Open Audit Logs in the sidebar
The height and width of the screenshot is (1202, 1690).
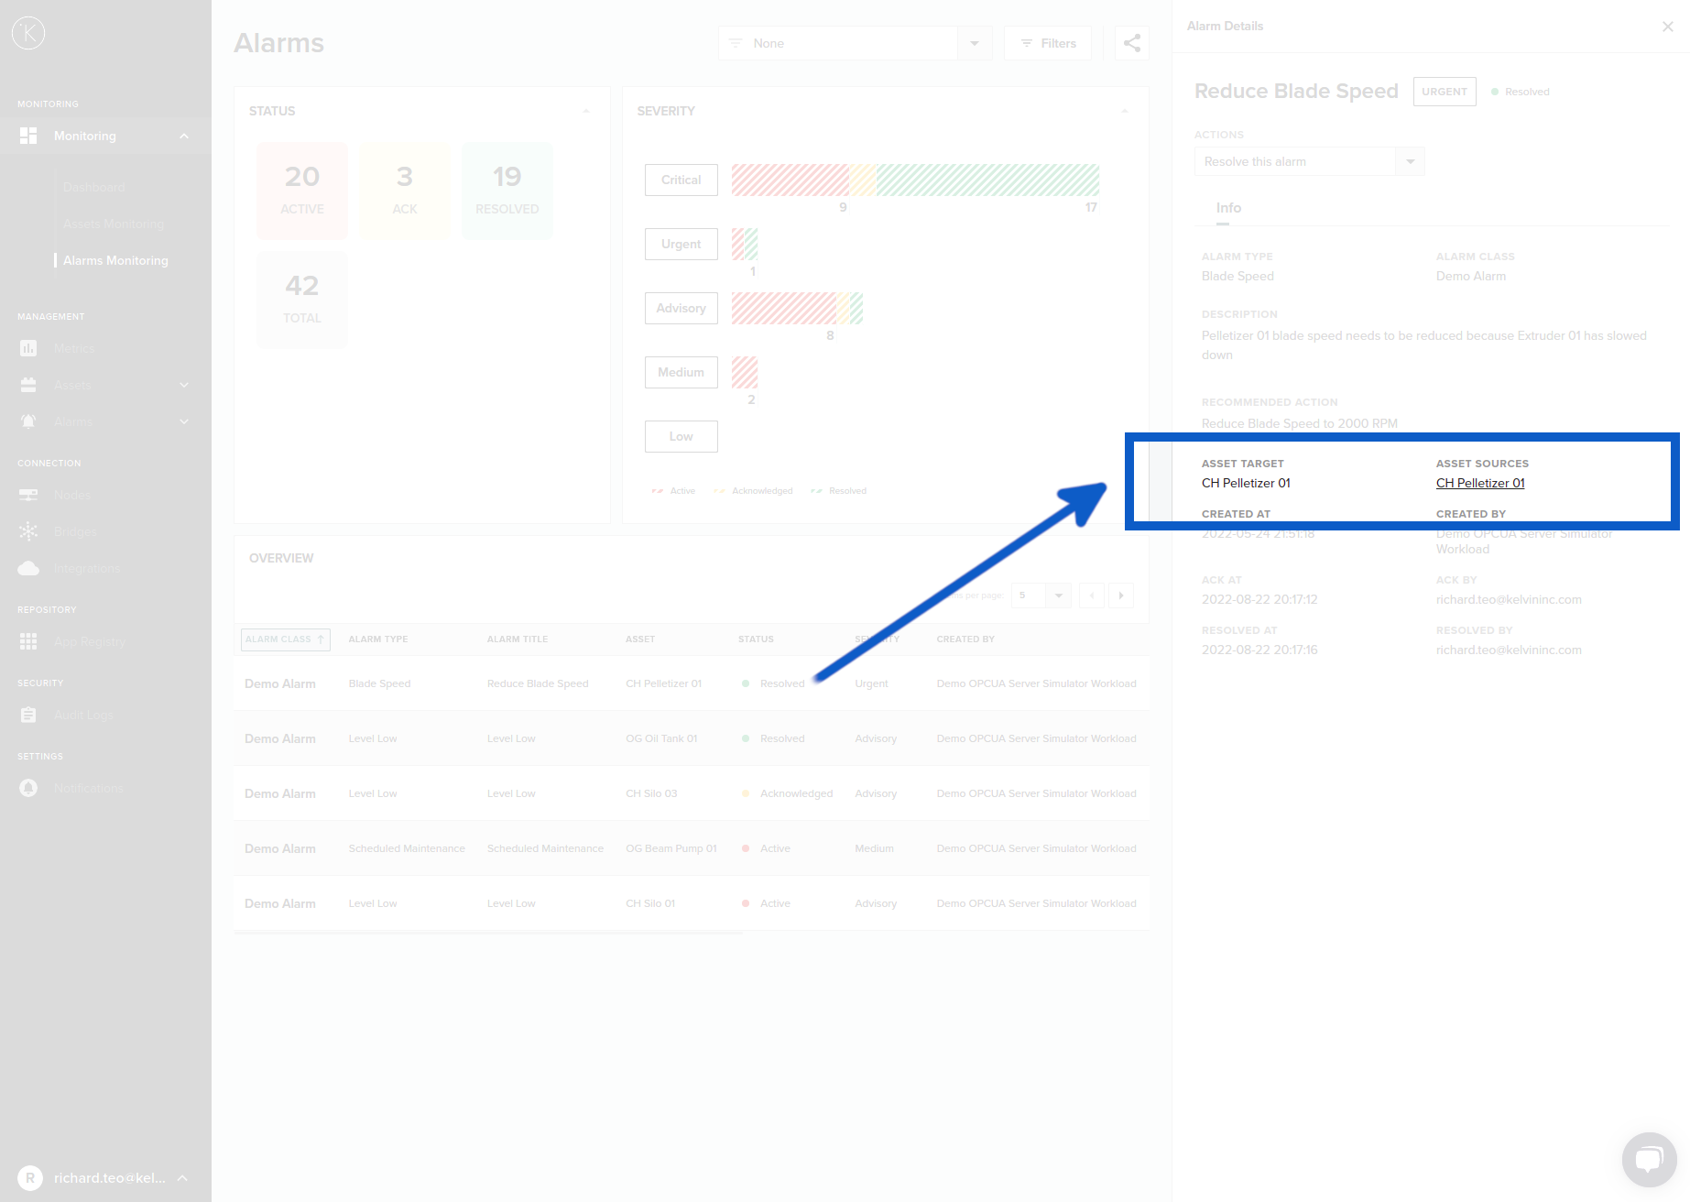83,716
